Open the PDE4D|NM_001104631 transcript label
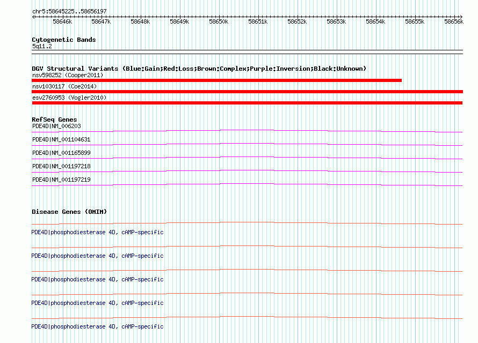 click(61, 139)
